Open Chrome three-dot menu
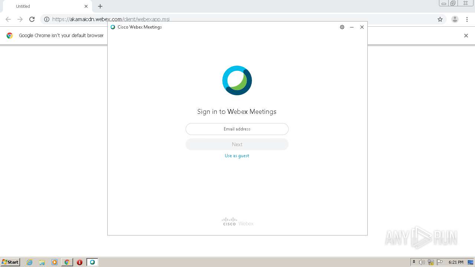This screenshot has width=475, height=267. (x=467, y=19)
